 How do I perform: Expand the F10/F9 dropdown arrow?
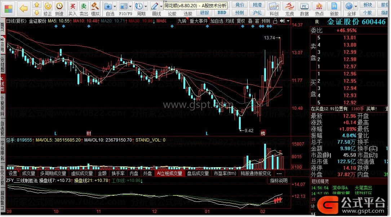[130, 6]
